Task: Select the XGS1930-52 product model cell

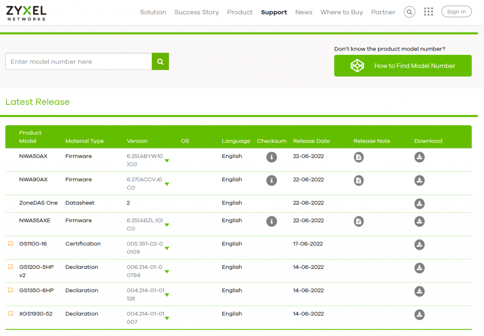Action: point(36,314)
